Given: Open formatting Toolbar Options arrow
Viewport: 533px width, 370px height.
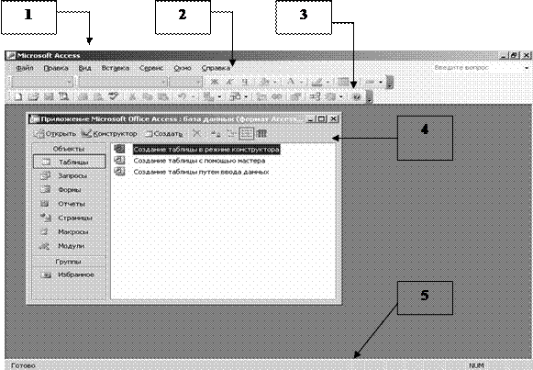Looking at the screenshot, I should (390, 83).
